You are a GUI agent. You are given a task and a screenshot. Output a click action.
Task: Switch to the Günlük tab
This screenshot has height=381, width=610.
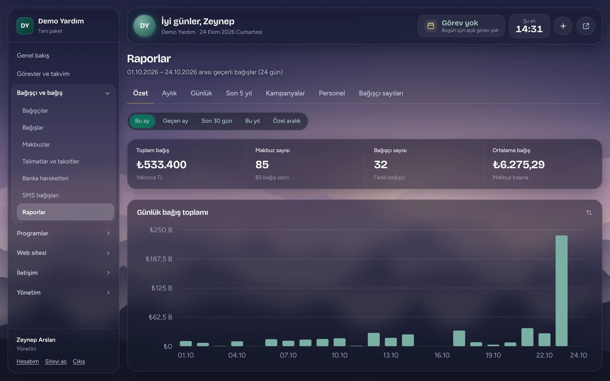(201, 93)
